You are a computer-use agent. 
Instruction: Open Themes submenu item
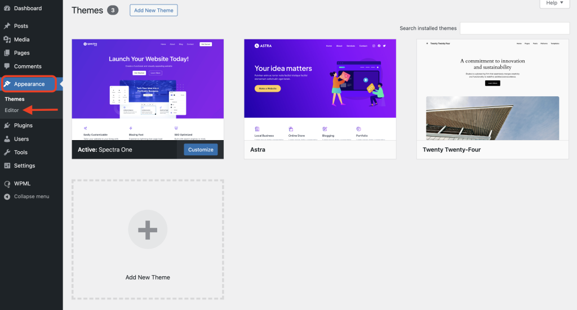pyautogui.click(x=15, y=99)
